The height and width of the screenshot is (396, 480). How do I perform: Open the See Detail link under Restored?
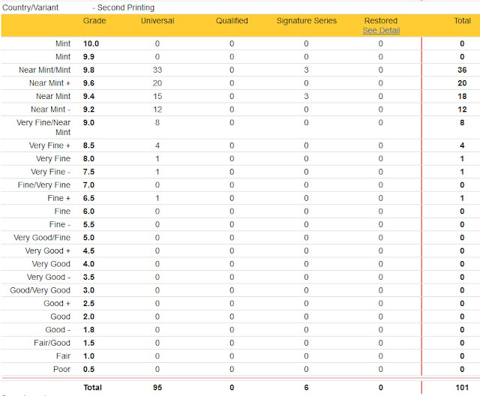coord(381,31)
